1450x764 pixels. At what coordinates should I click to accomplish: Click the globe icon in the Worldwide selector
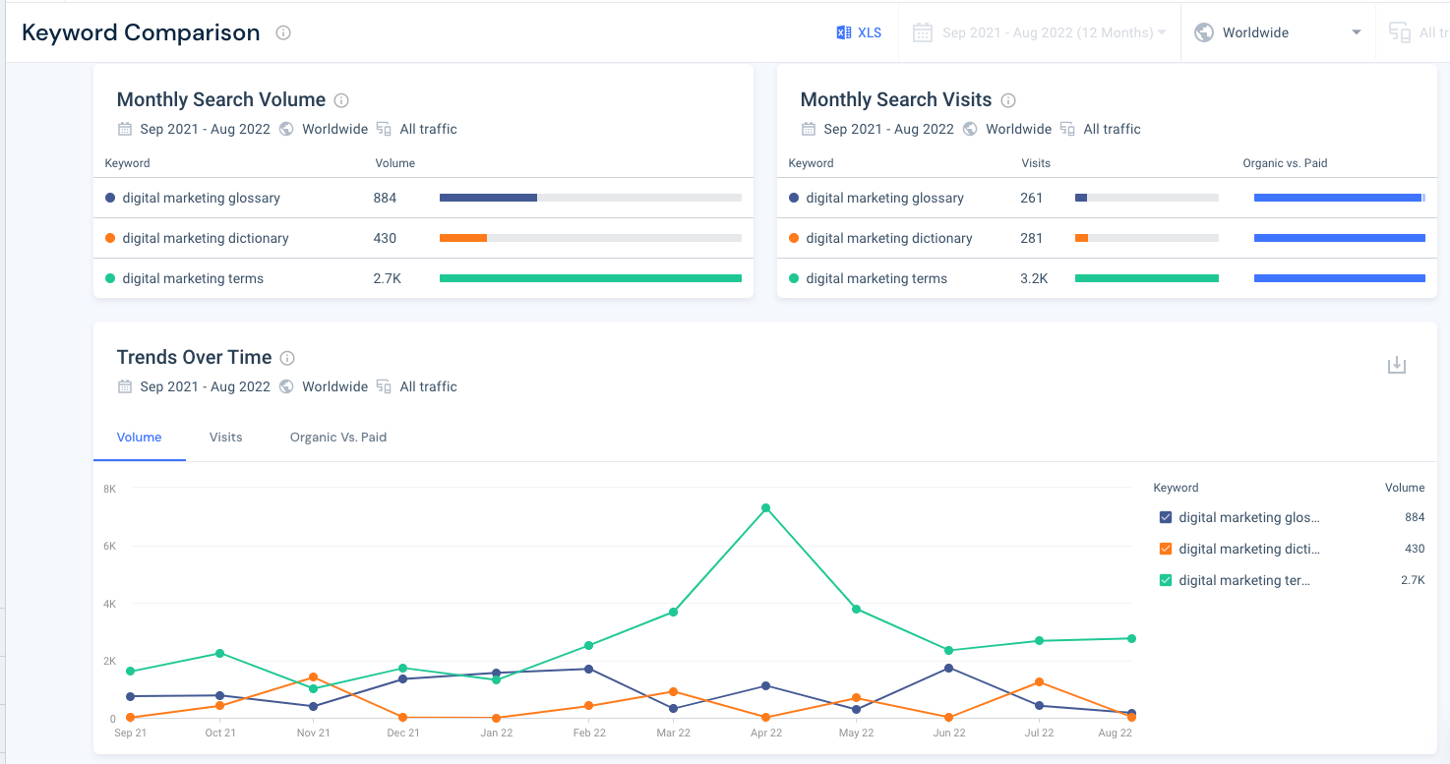click(1203, 32)
